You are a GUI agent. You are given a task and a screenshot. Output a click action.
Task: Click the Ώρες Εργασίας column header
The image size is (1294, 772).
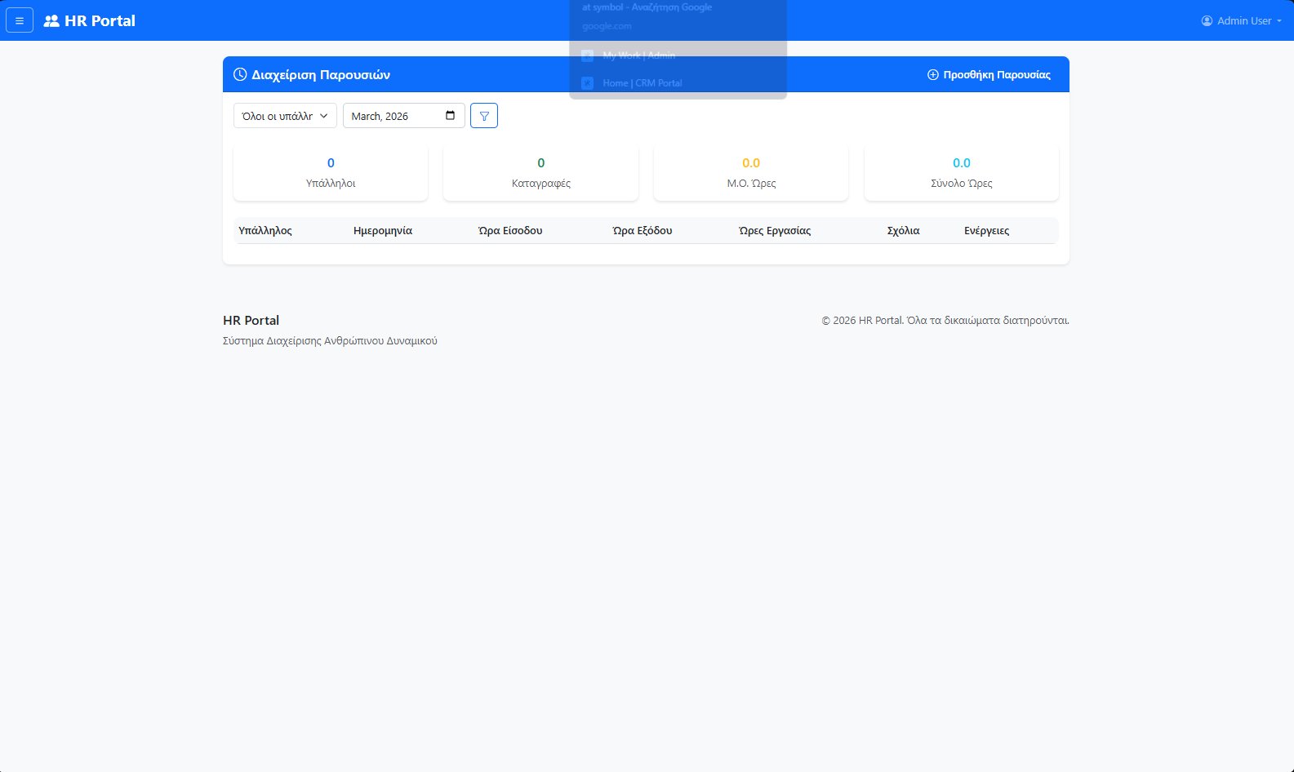(x=775, y=231)
